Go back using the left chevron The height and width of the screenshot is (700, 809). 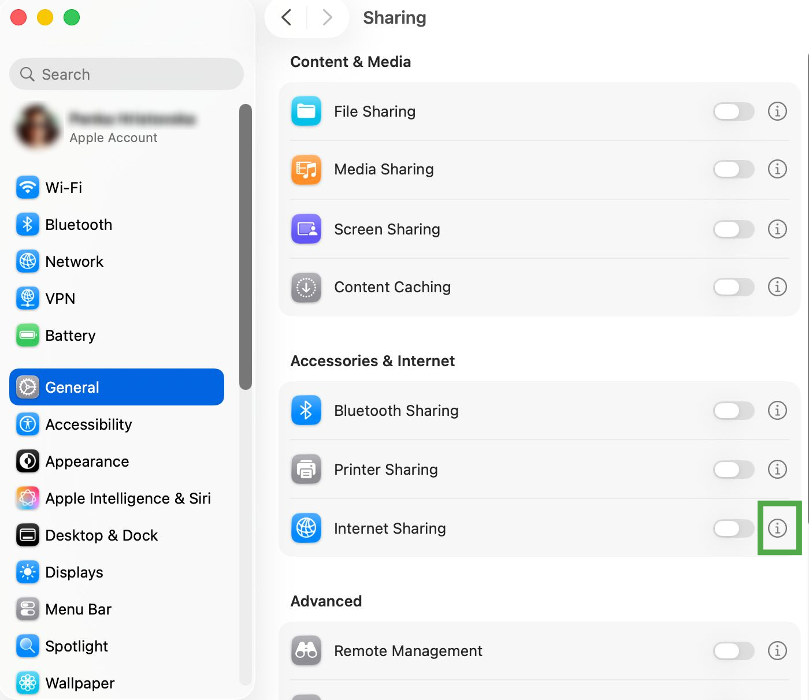click(x=286, y=17)
